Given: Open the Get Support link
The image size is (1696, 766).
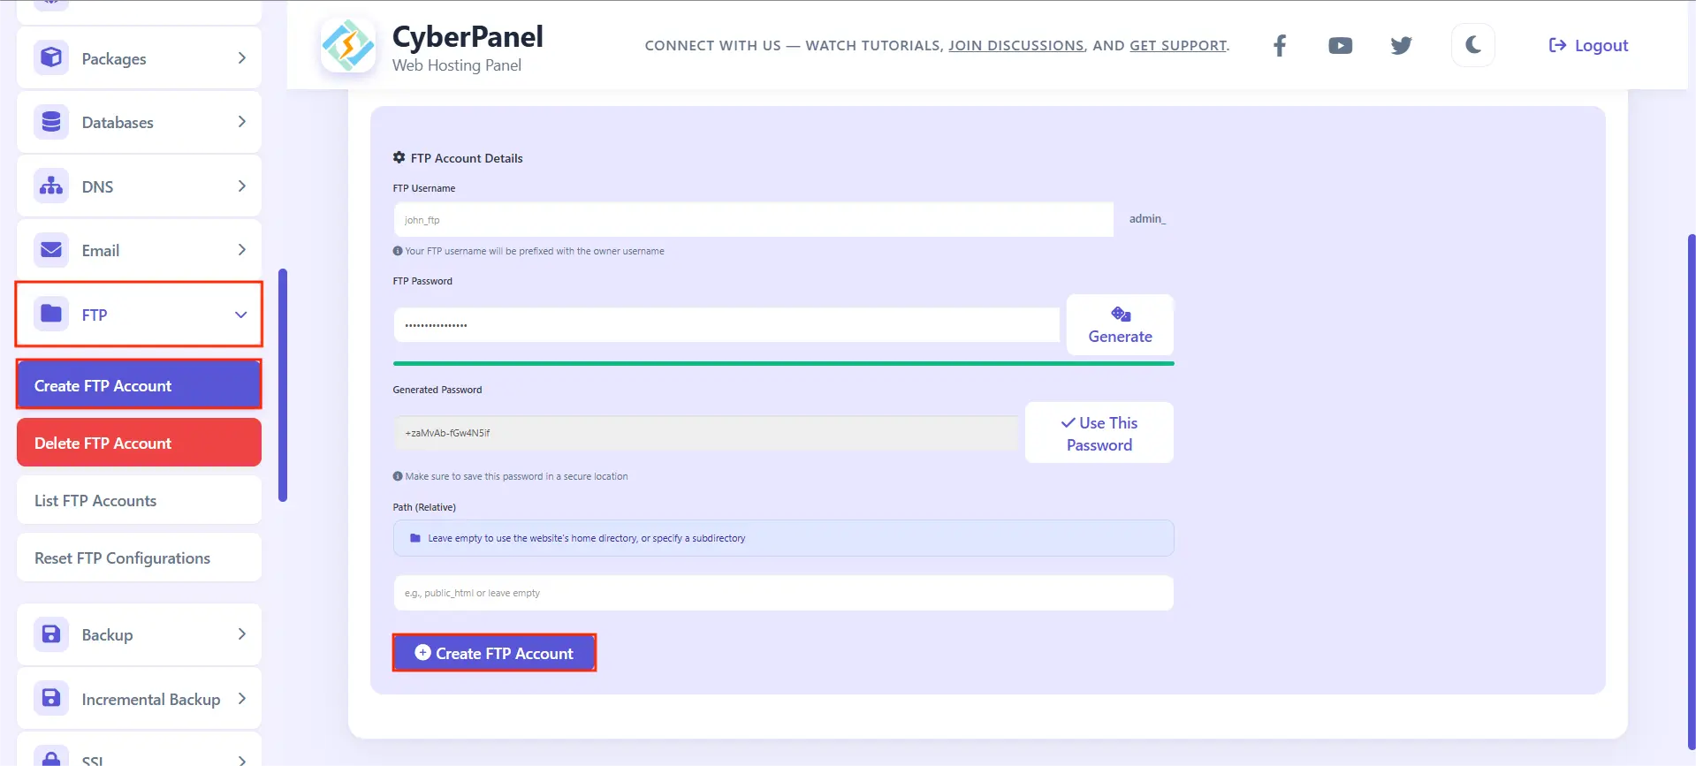Looking at the screenshot, I should (x=1178, y=46).
